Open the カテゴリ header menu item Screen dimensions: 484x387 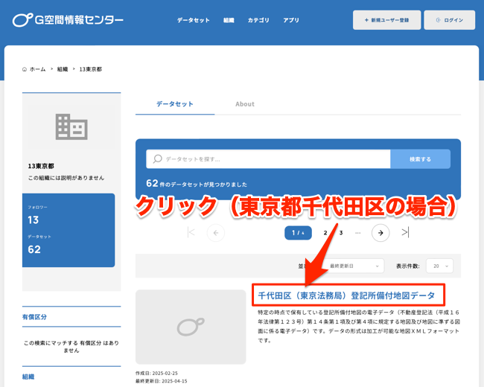tap(258, 20)
